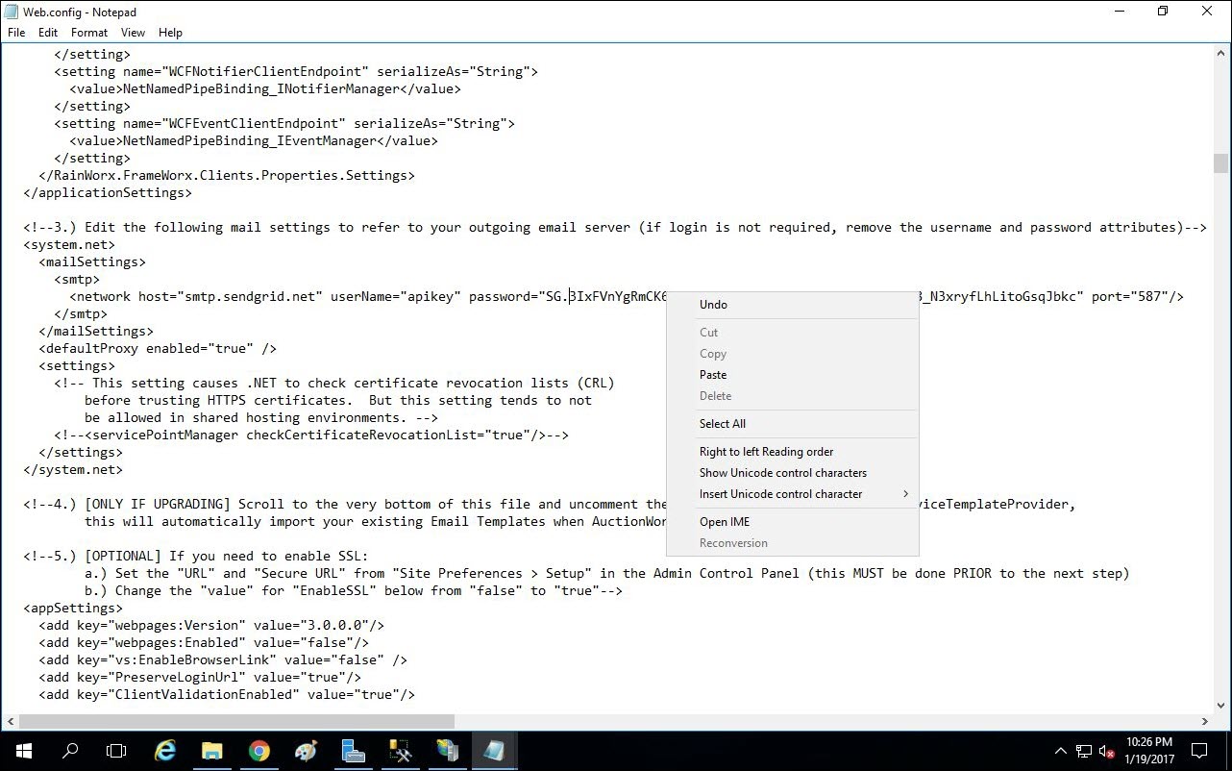Open the Paint app from the taskbar
Viewport: 1232px width, 771px height.
(306, 751)
